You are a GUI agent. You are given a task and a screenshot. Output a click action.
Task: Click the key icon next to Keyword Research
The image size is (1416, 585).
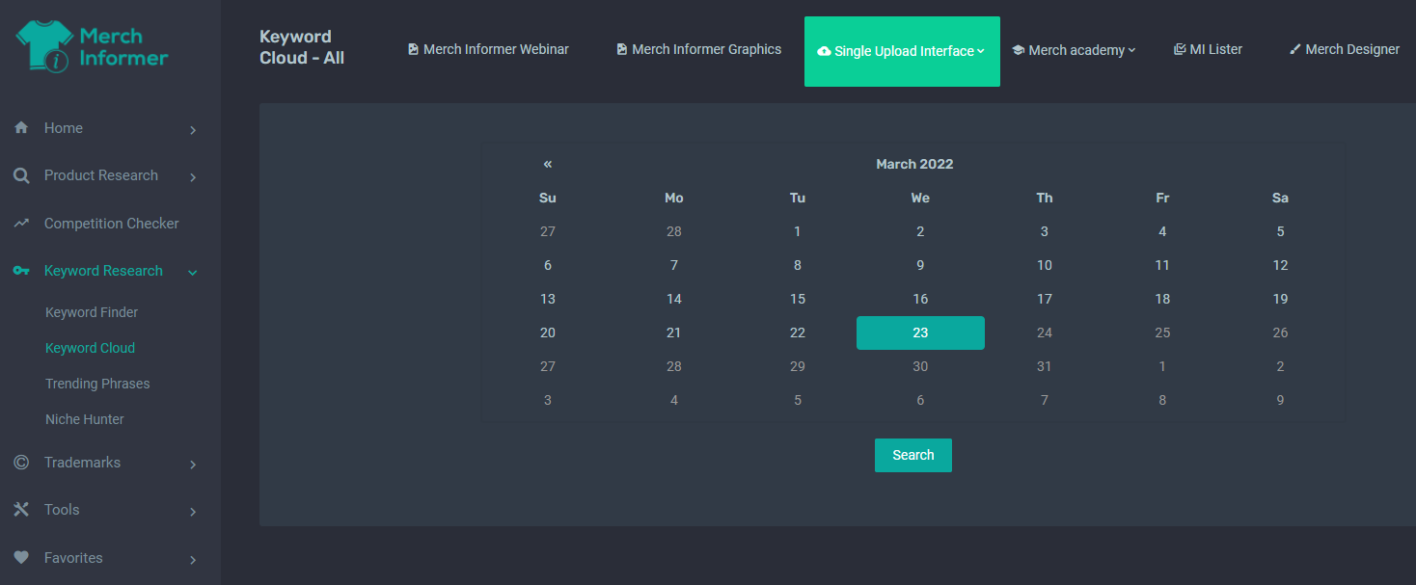point(20,271)
